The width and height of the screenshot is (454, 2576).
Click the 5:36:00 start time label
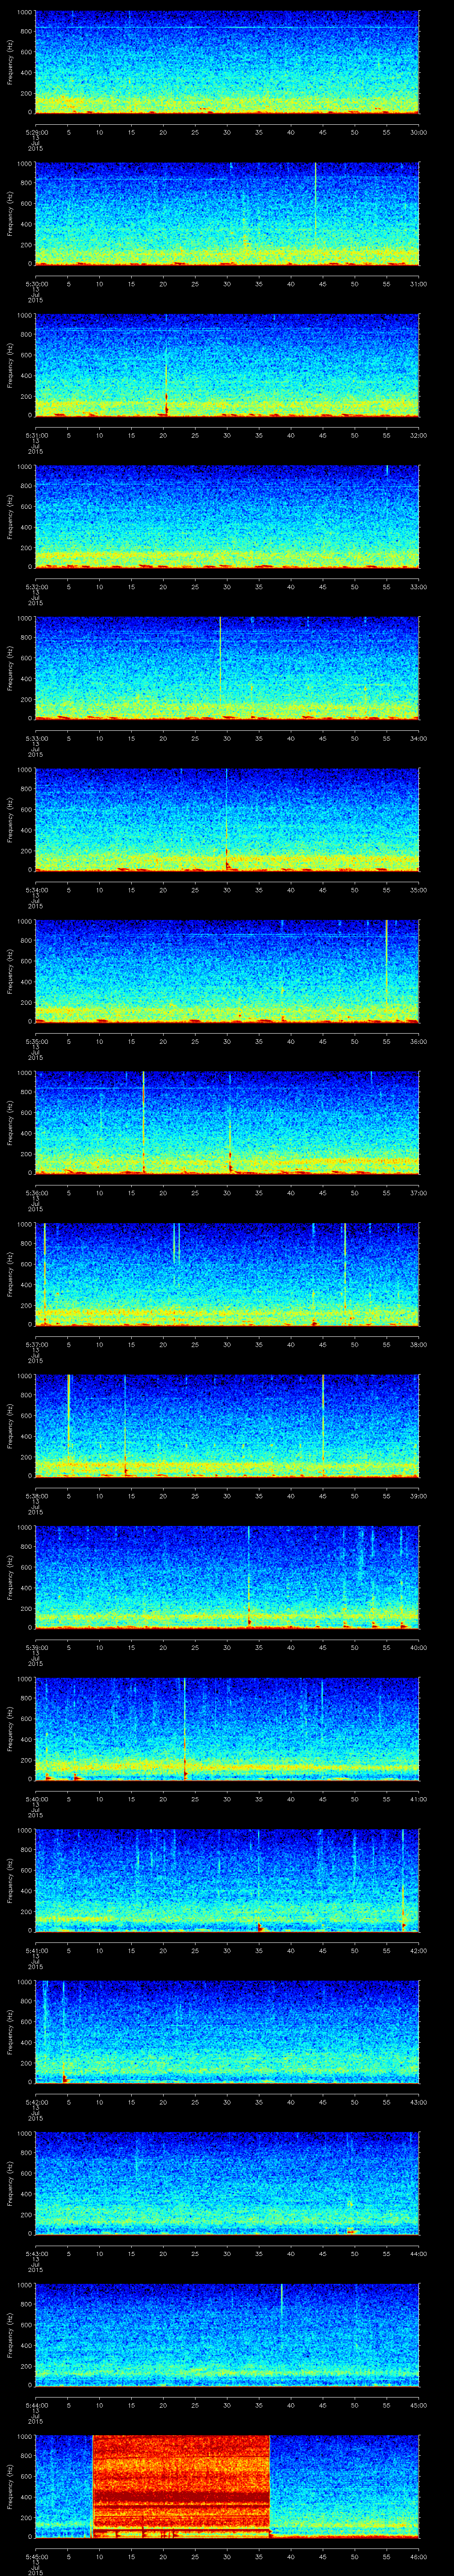pos(36,1192)
